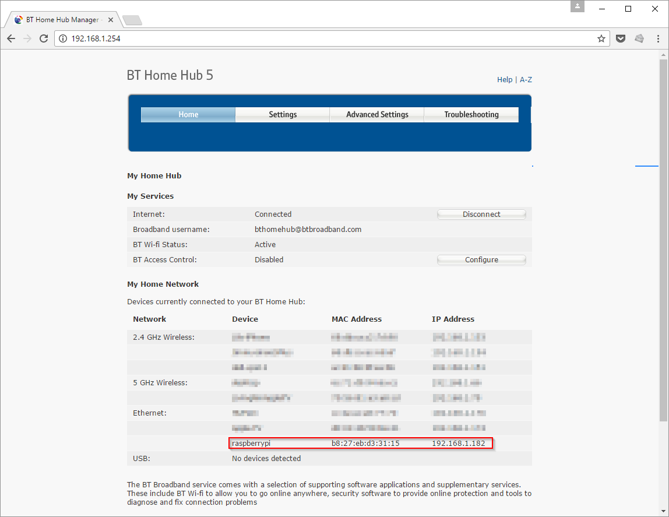Click broadband username bthomehub@btbroadband.com
This screenshot has height=517, width=669.
[x=308, y=230]
